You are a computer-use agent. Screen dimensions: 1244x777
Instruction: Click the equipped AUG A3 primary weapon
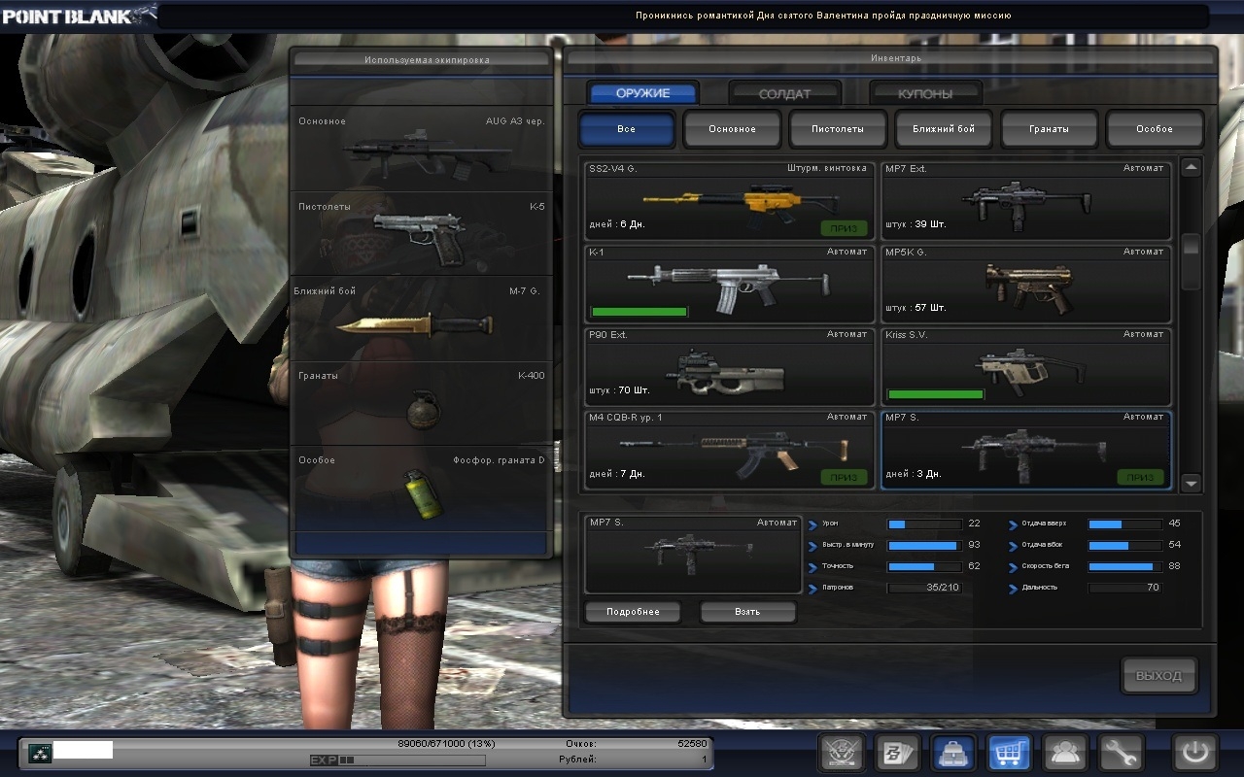point(422,149)
